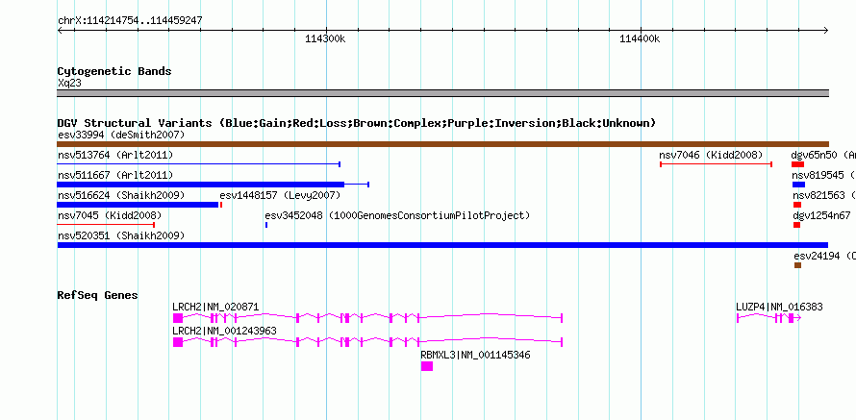Click the DGV Structural Variants track title
Image resolution: width=856 pixels, height=420 pixels.
[x=357, y=123]
